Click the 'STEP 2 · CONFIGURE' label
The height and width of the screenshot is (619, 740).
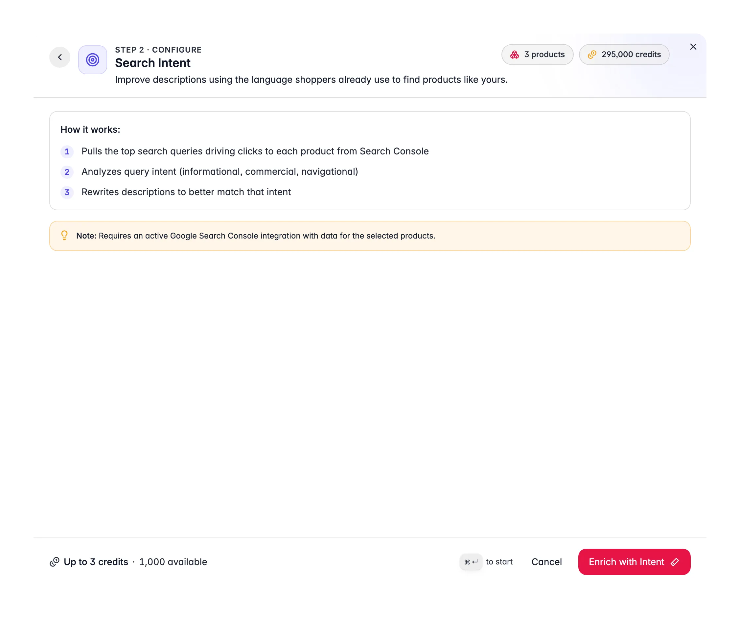point(158,50)
